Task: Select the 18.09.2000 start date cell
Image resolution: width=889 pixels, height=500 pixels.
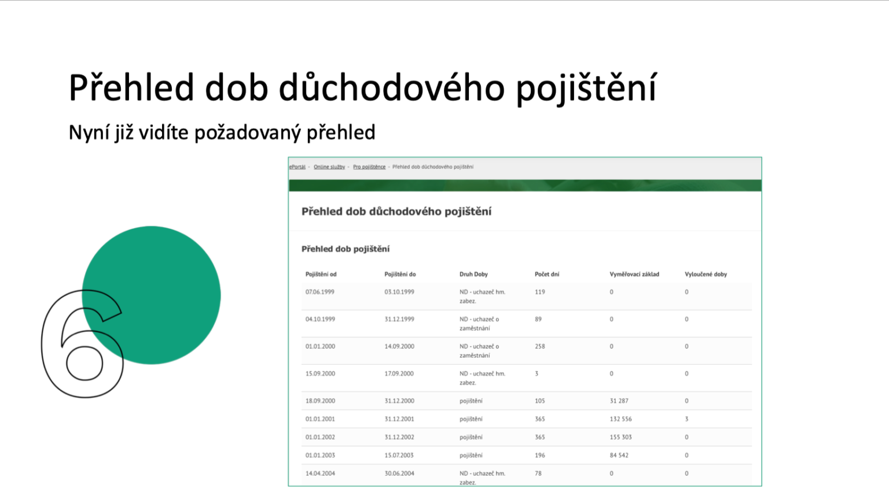Action: [x=320, y=401]
